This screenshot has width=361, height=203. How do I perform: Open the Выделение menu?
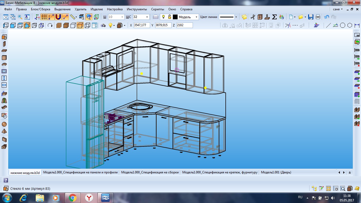(x=62, y=9)
